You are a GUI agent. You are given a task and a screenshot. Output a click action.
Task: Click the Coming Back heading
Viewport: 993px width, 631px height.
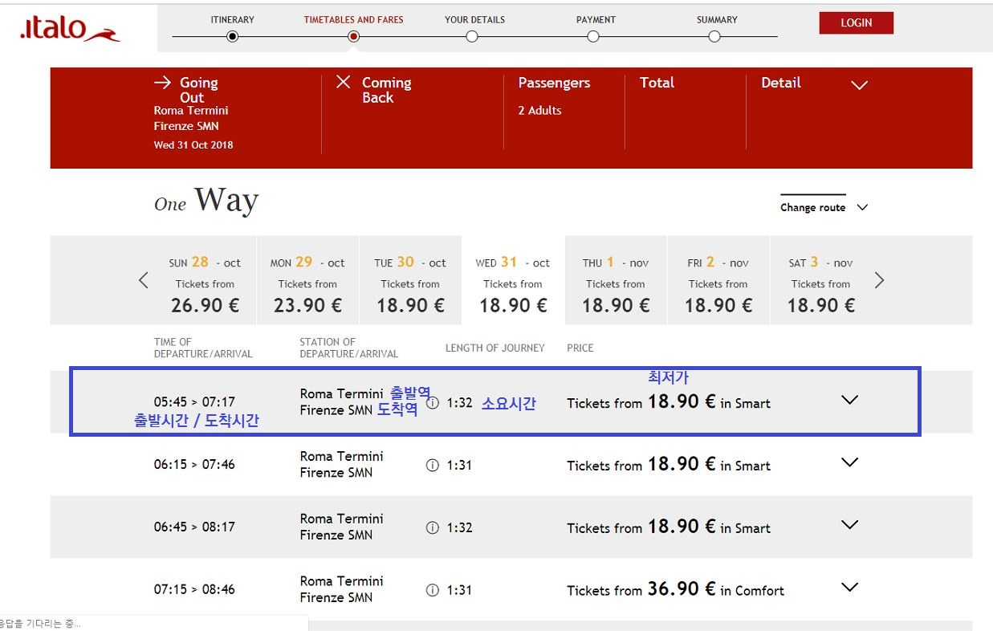tap(386, 90)
